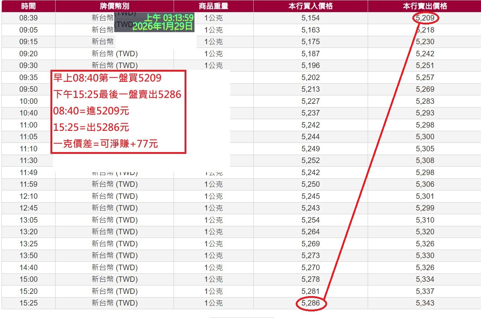The height and width of the screenshot is (318, 481).
Task: Click sell price 5,230 at 09:15
Action: [x=425, y=42]
